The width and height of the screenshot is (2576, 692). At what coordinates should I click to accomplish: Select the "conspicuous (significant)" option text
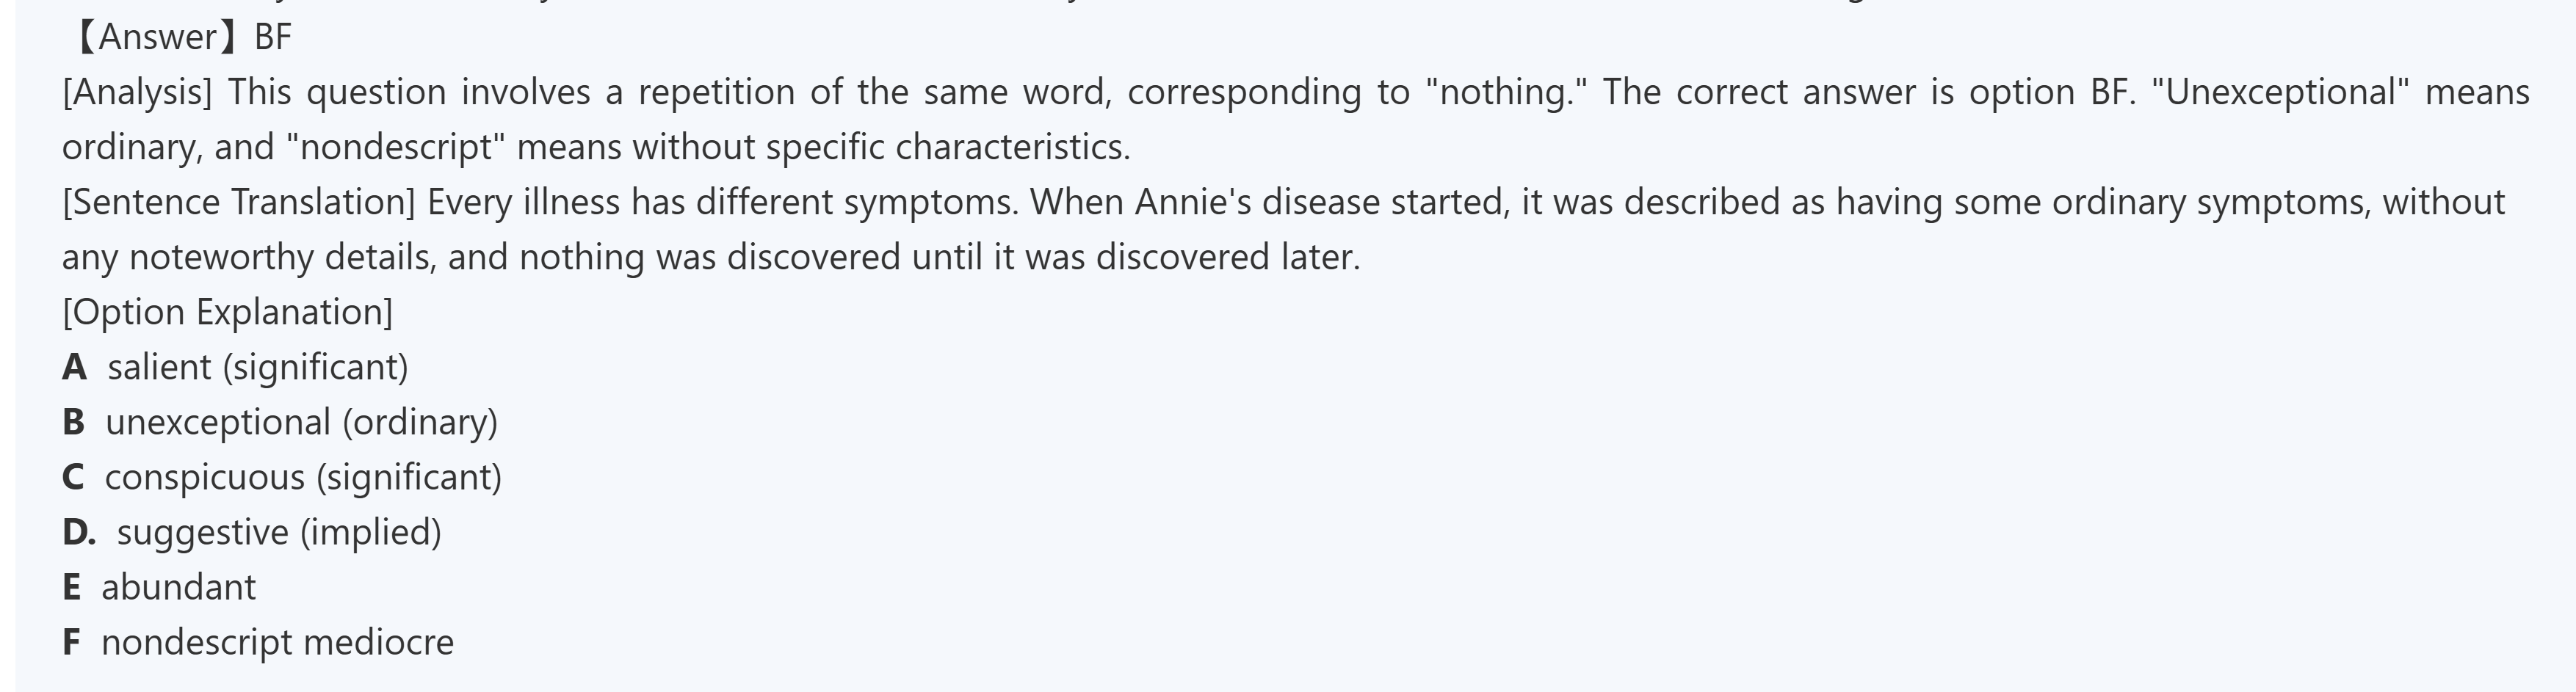click(303, 478)
